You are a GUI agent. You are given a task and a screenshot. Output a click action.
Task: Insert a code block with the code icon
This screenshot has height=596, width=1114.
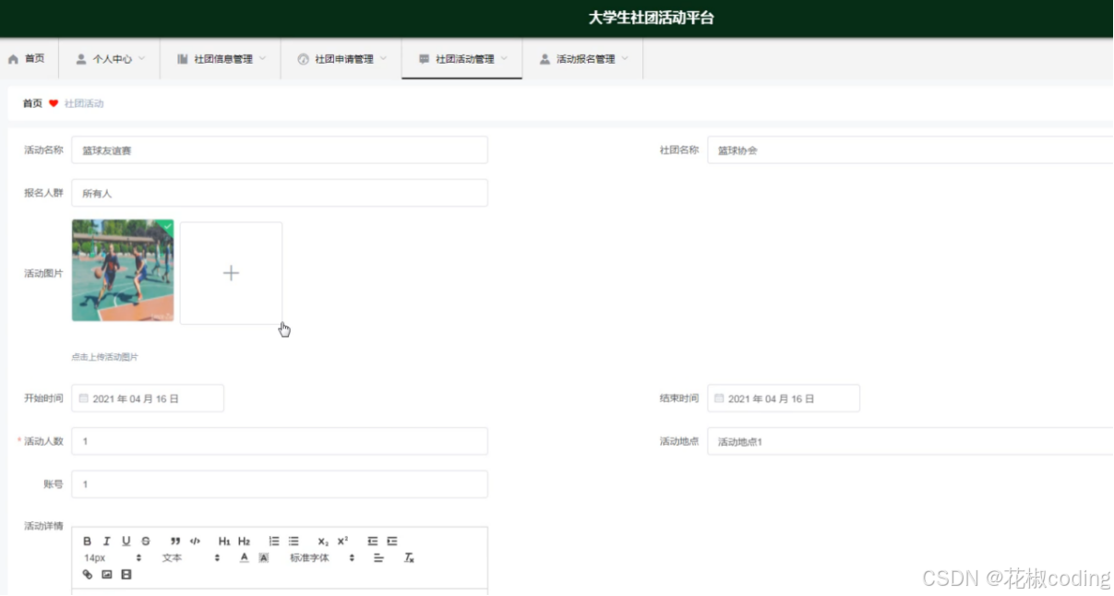pyautogui.click(x=194, y=542)
